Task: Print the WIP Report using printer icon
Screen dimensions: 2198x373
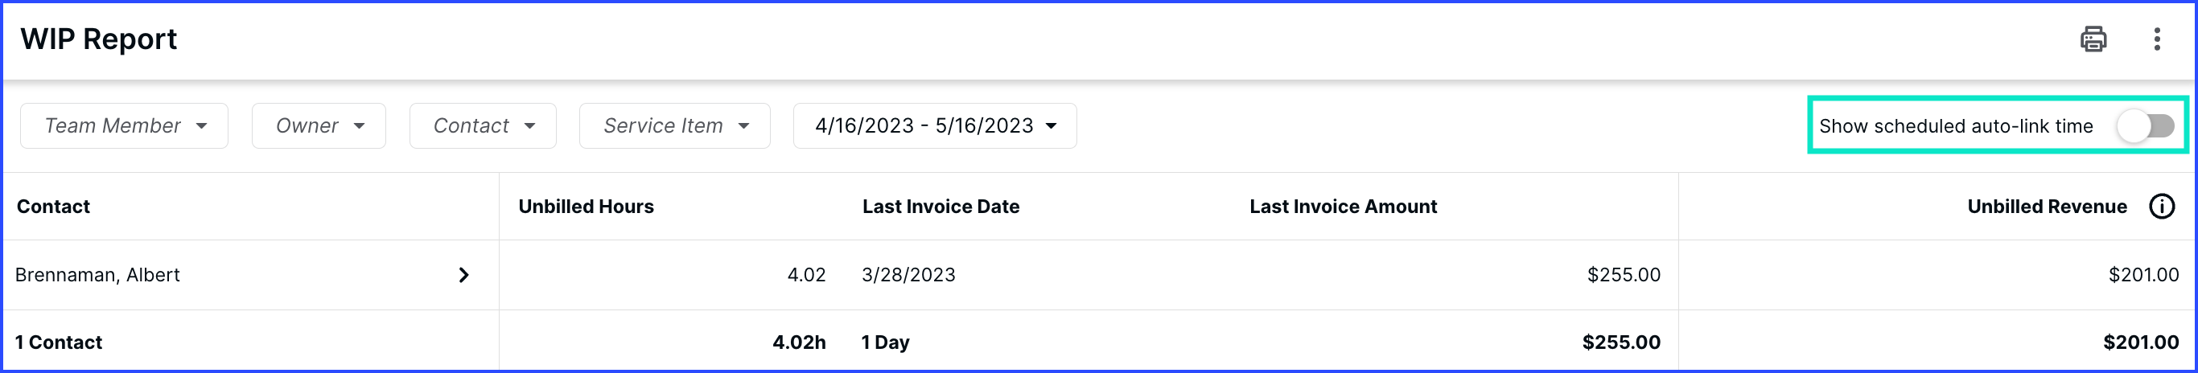Action: (2093, 39)
